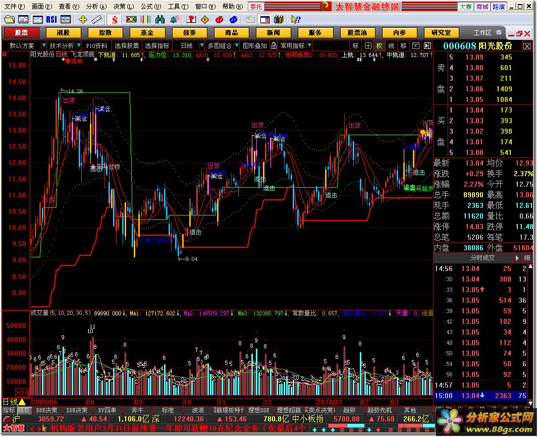This screenshot has width=538, height=437.
Task: Select the BBE决策 indicator tab
Action: coord(46,410)
